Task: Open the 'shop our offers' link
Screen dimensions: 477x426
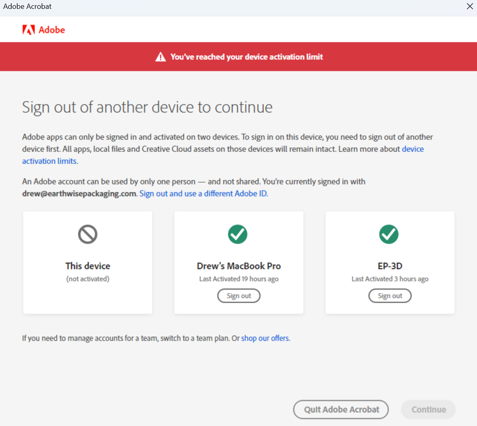Action: [x=265, y=338]
